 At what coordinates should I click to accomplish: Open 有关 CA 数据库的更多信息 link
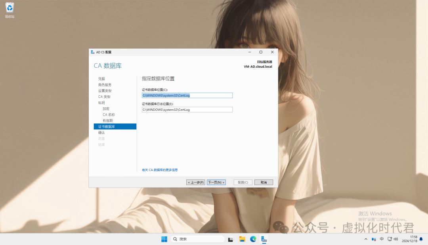click(160, 170)
